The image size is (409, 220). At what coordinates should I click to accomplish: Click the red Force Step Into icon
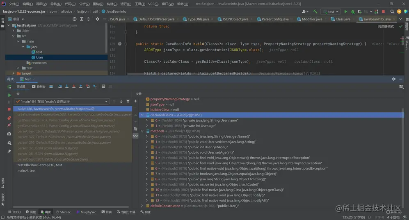click(74, 86)
